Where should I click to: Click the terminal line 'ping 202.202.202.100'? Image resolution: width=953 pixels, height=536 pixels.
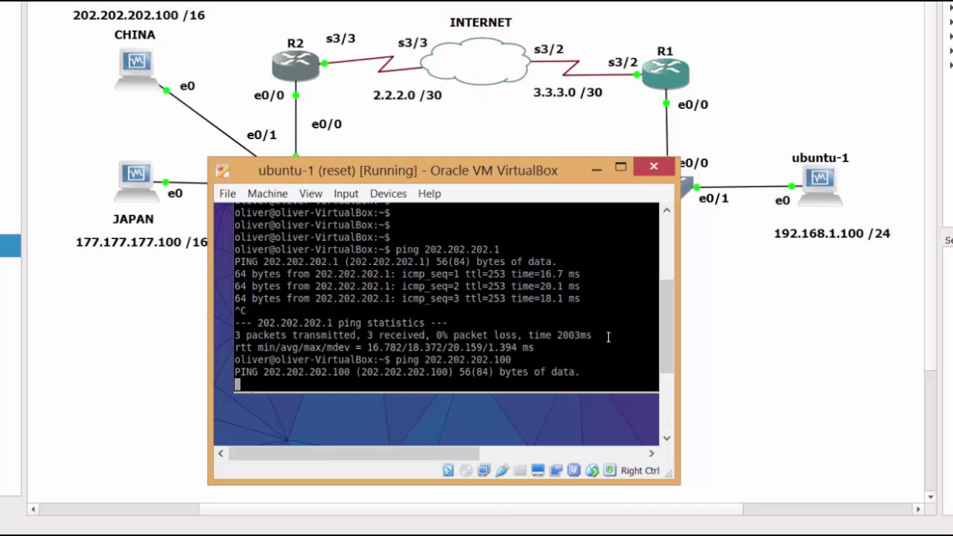tap(453, 360)
